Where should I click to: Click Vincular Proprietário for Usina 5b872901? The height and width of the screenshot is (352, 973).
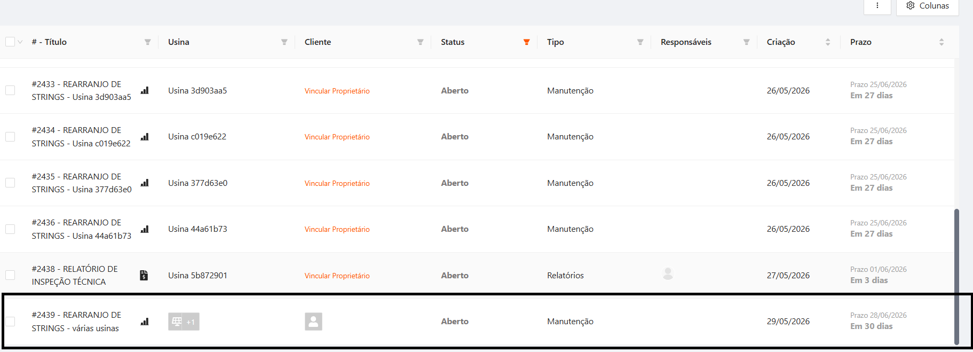[337, 276]
